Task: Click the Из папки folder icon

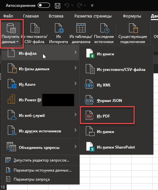Action: 90,131
